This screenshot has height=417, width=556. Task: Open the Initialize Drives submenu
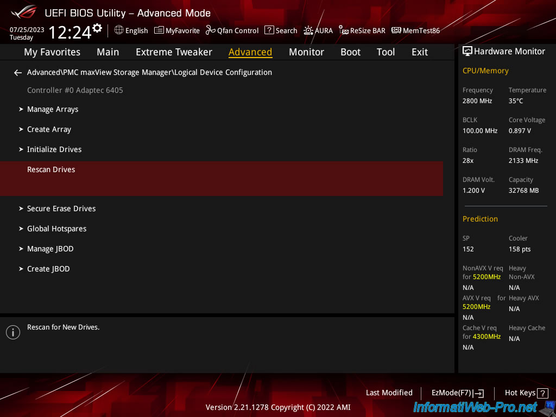[54, 149]
